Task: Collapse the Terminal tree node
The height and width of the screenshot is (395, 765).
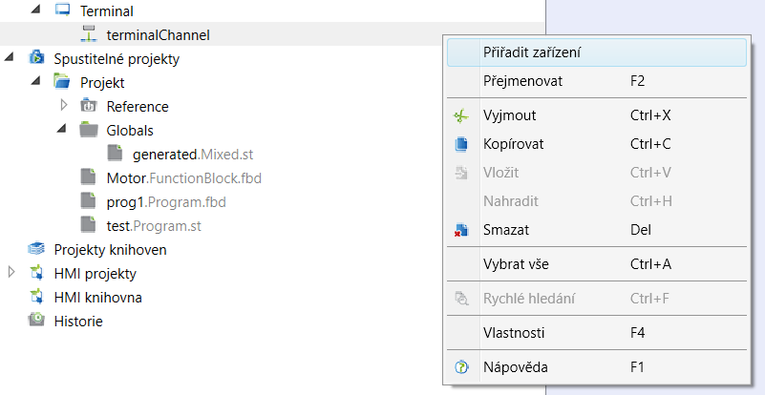Action: point(35,10)
